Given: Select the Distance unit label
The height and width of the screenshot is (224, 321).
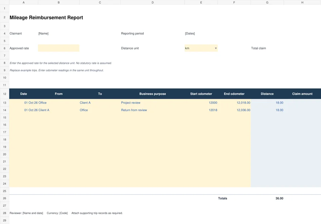Looking at the screenshot, I should pos(130,48).
